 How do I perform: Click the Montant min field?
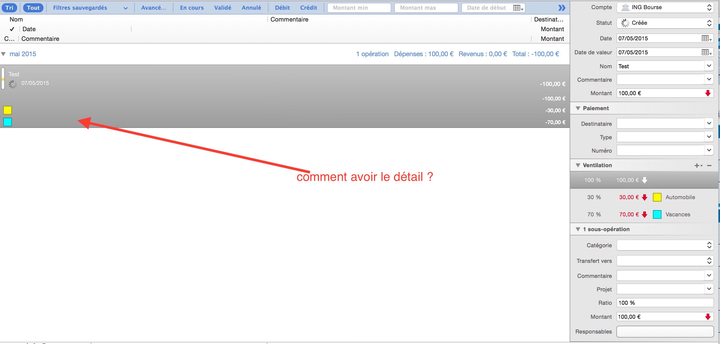tap(359, 8)
